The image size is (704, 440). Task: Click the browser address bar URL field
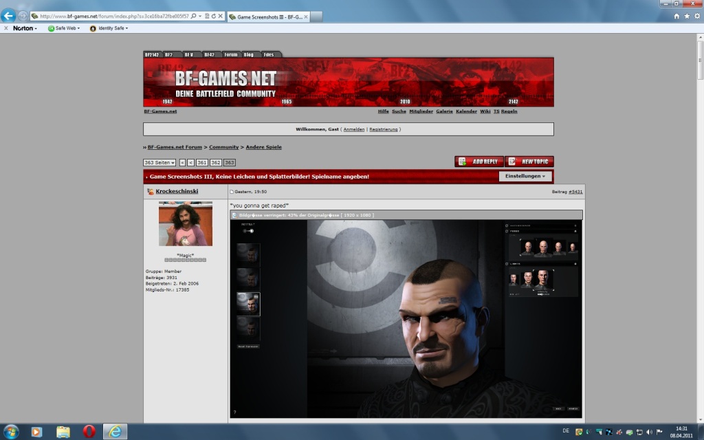tap(114, 16)
